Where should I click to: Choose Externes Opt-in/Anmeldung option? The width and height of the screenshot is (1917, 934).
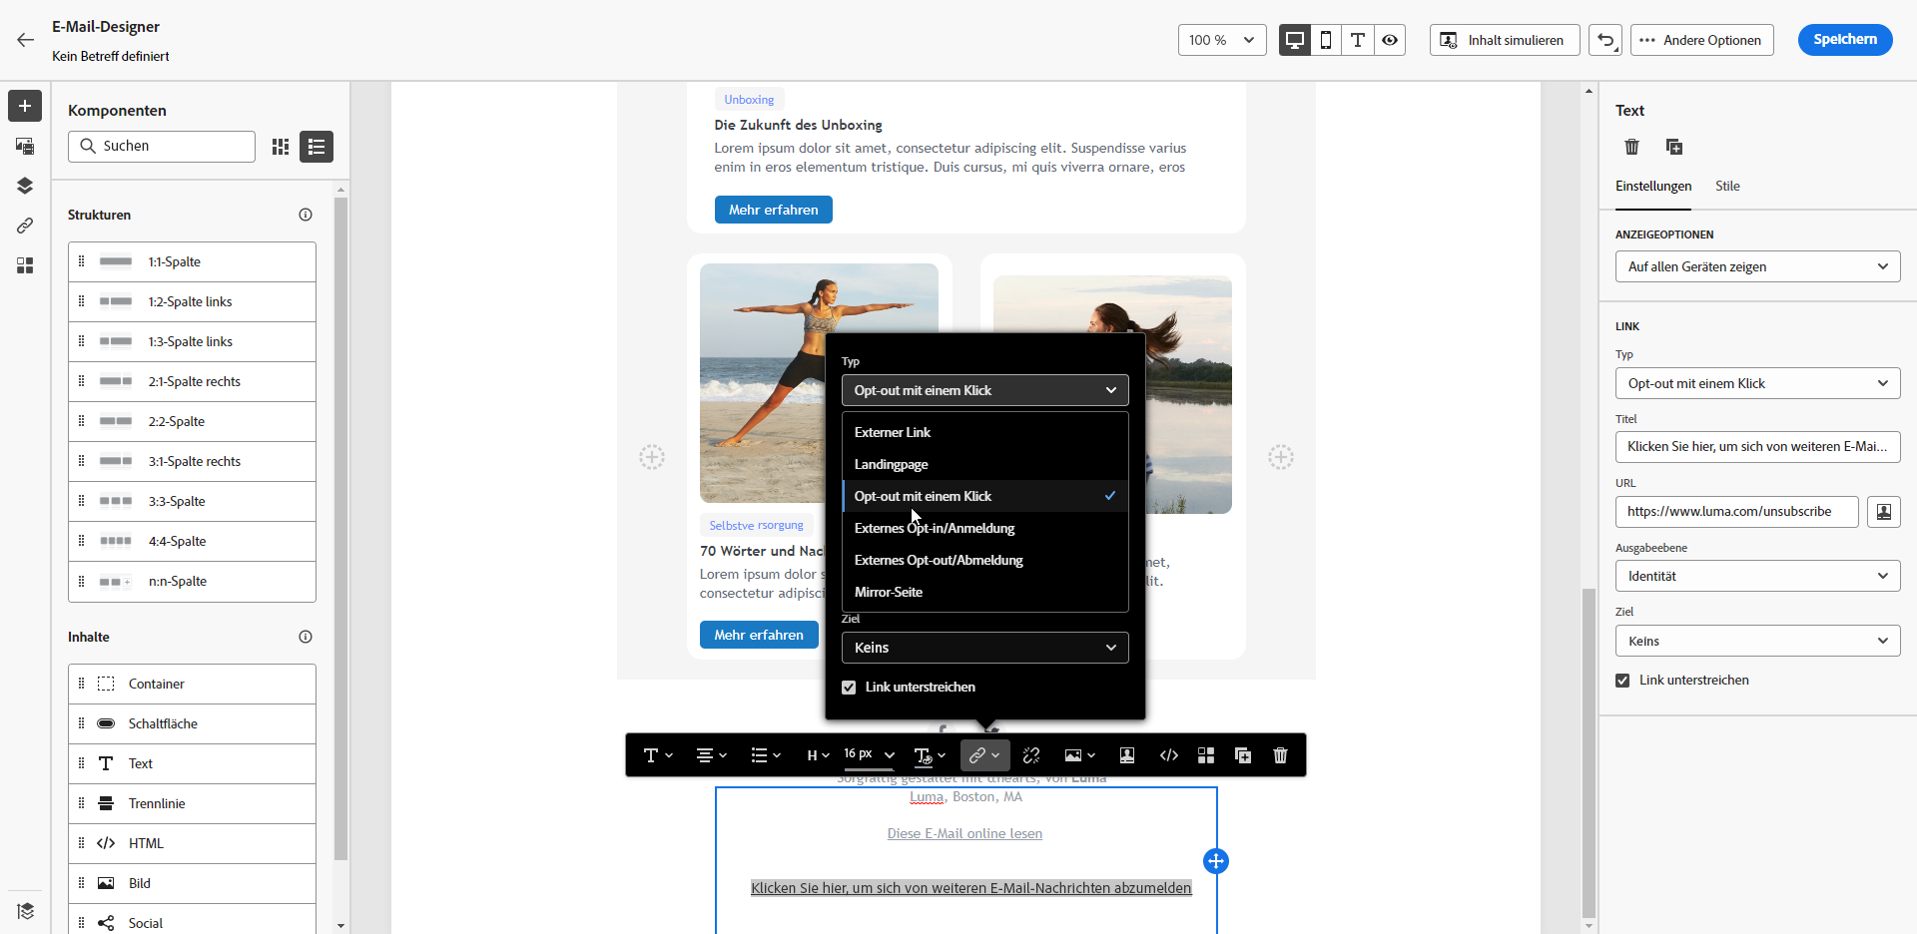[x=985, y=528]
